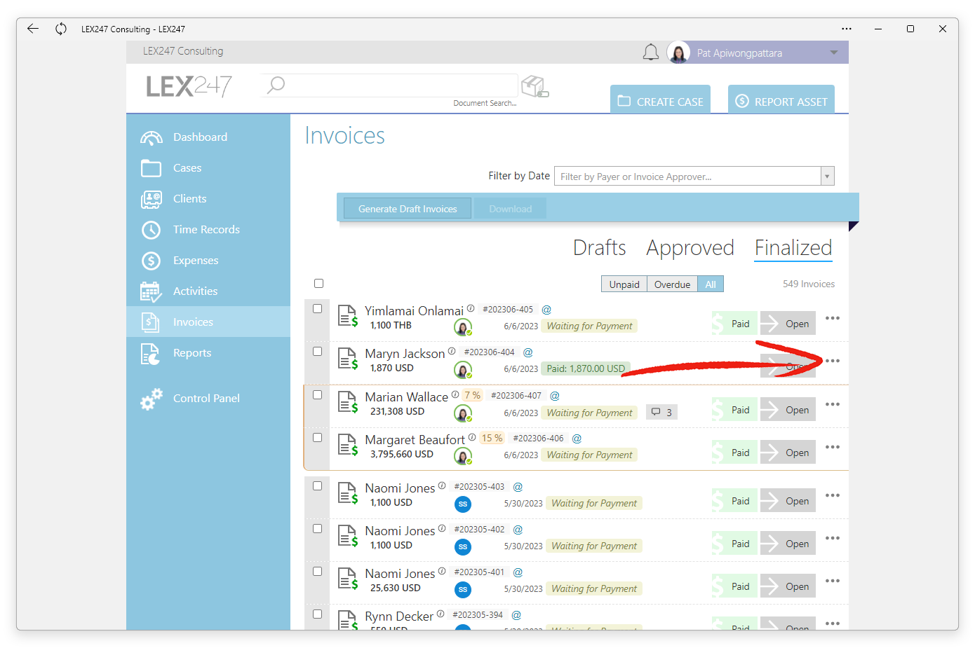Click the invoice document icon for Maryn Jackson
The height and width of the screenshot is (648, 975).
[348, 359]
